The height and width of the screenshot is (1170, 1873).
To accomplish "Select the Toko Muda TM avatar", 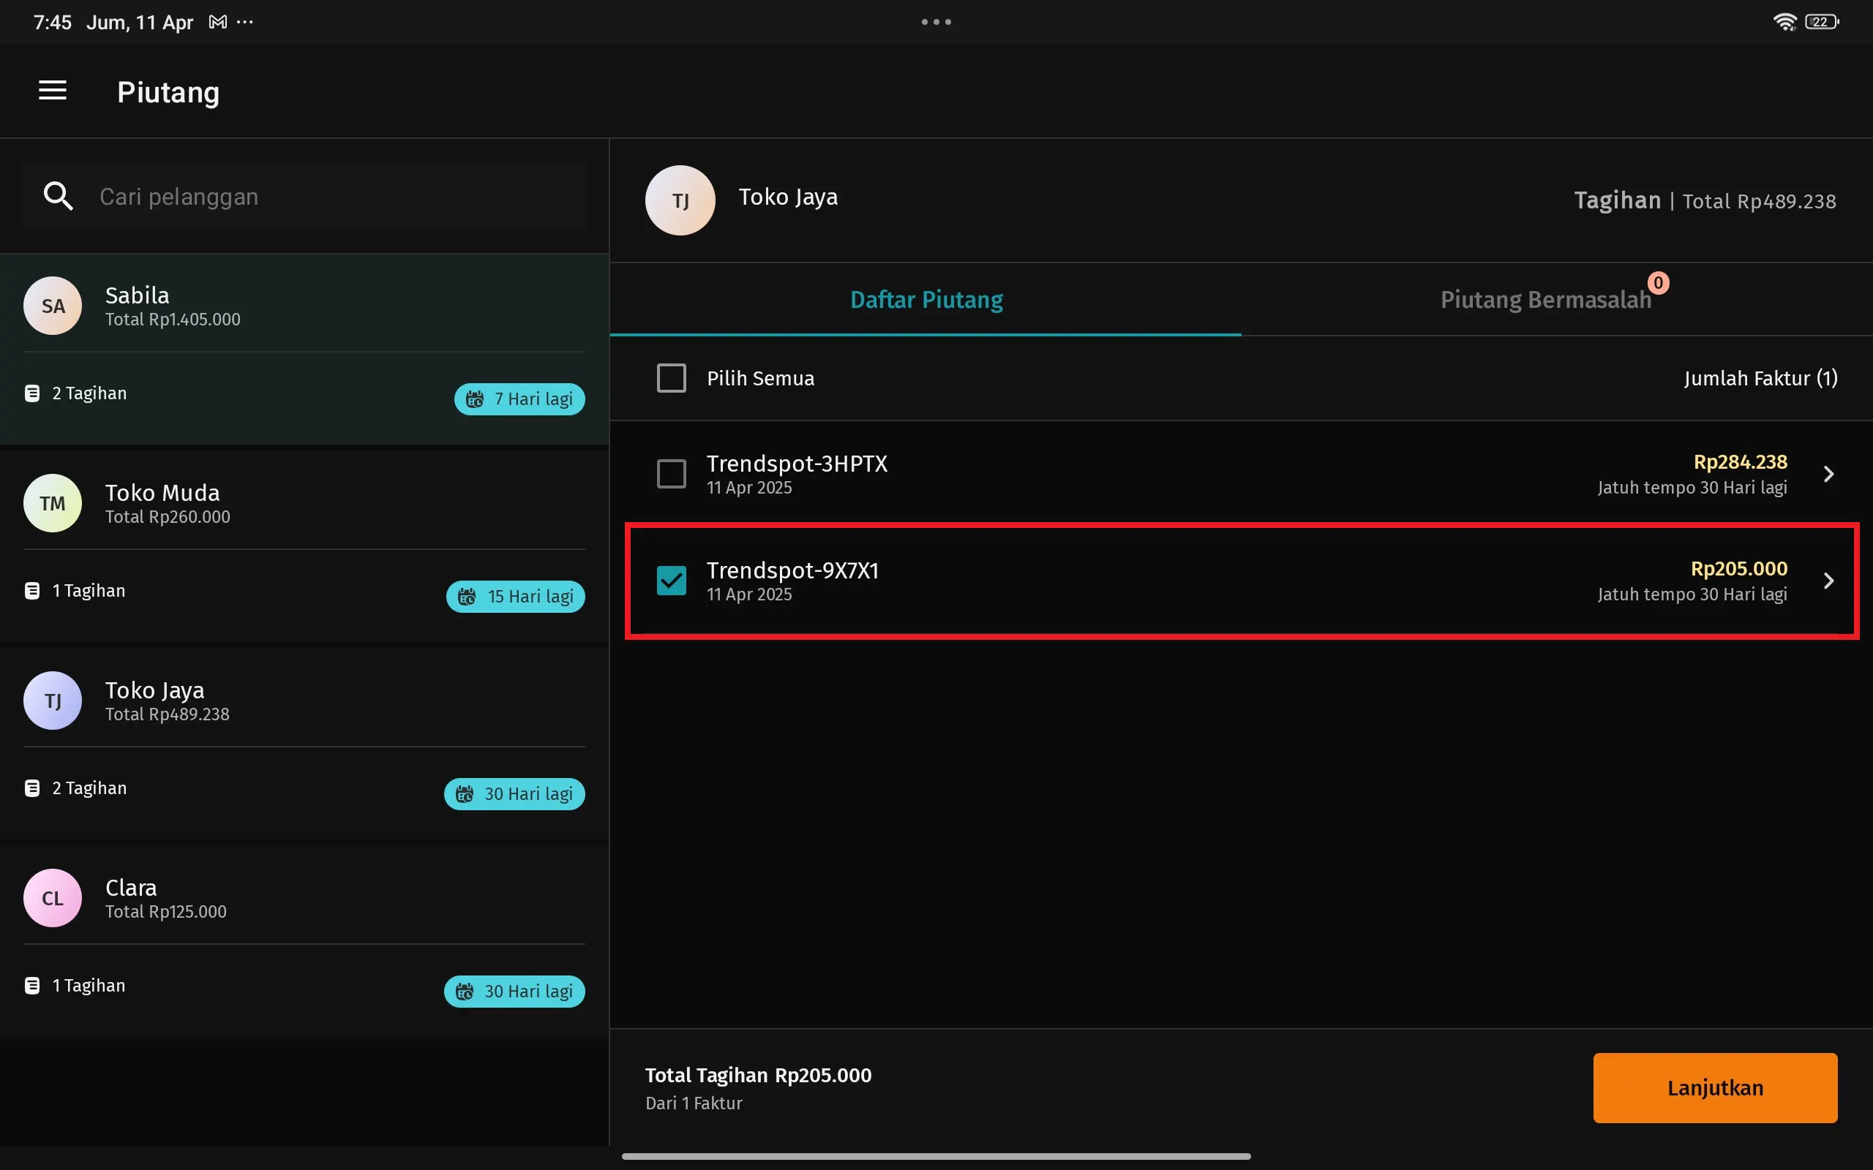I will [53, 503].
